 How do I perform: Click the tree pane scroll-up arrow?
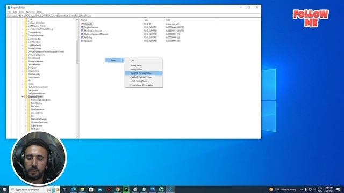tap(77, 20)
